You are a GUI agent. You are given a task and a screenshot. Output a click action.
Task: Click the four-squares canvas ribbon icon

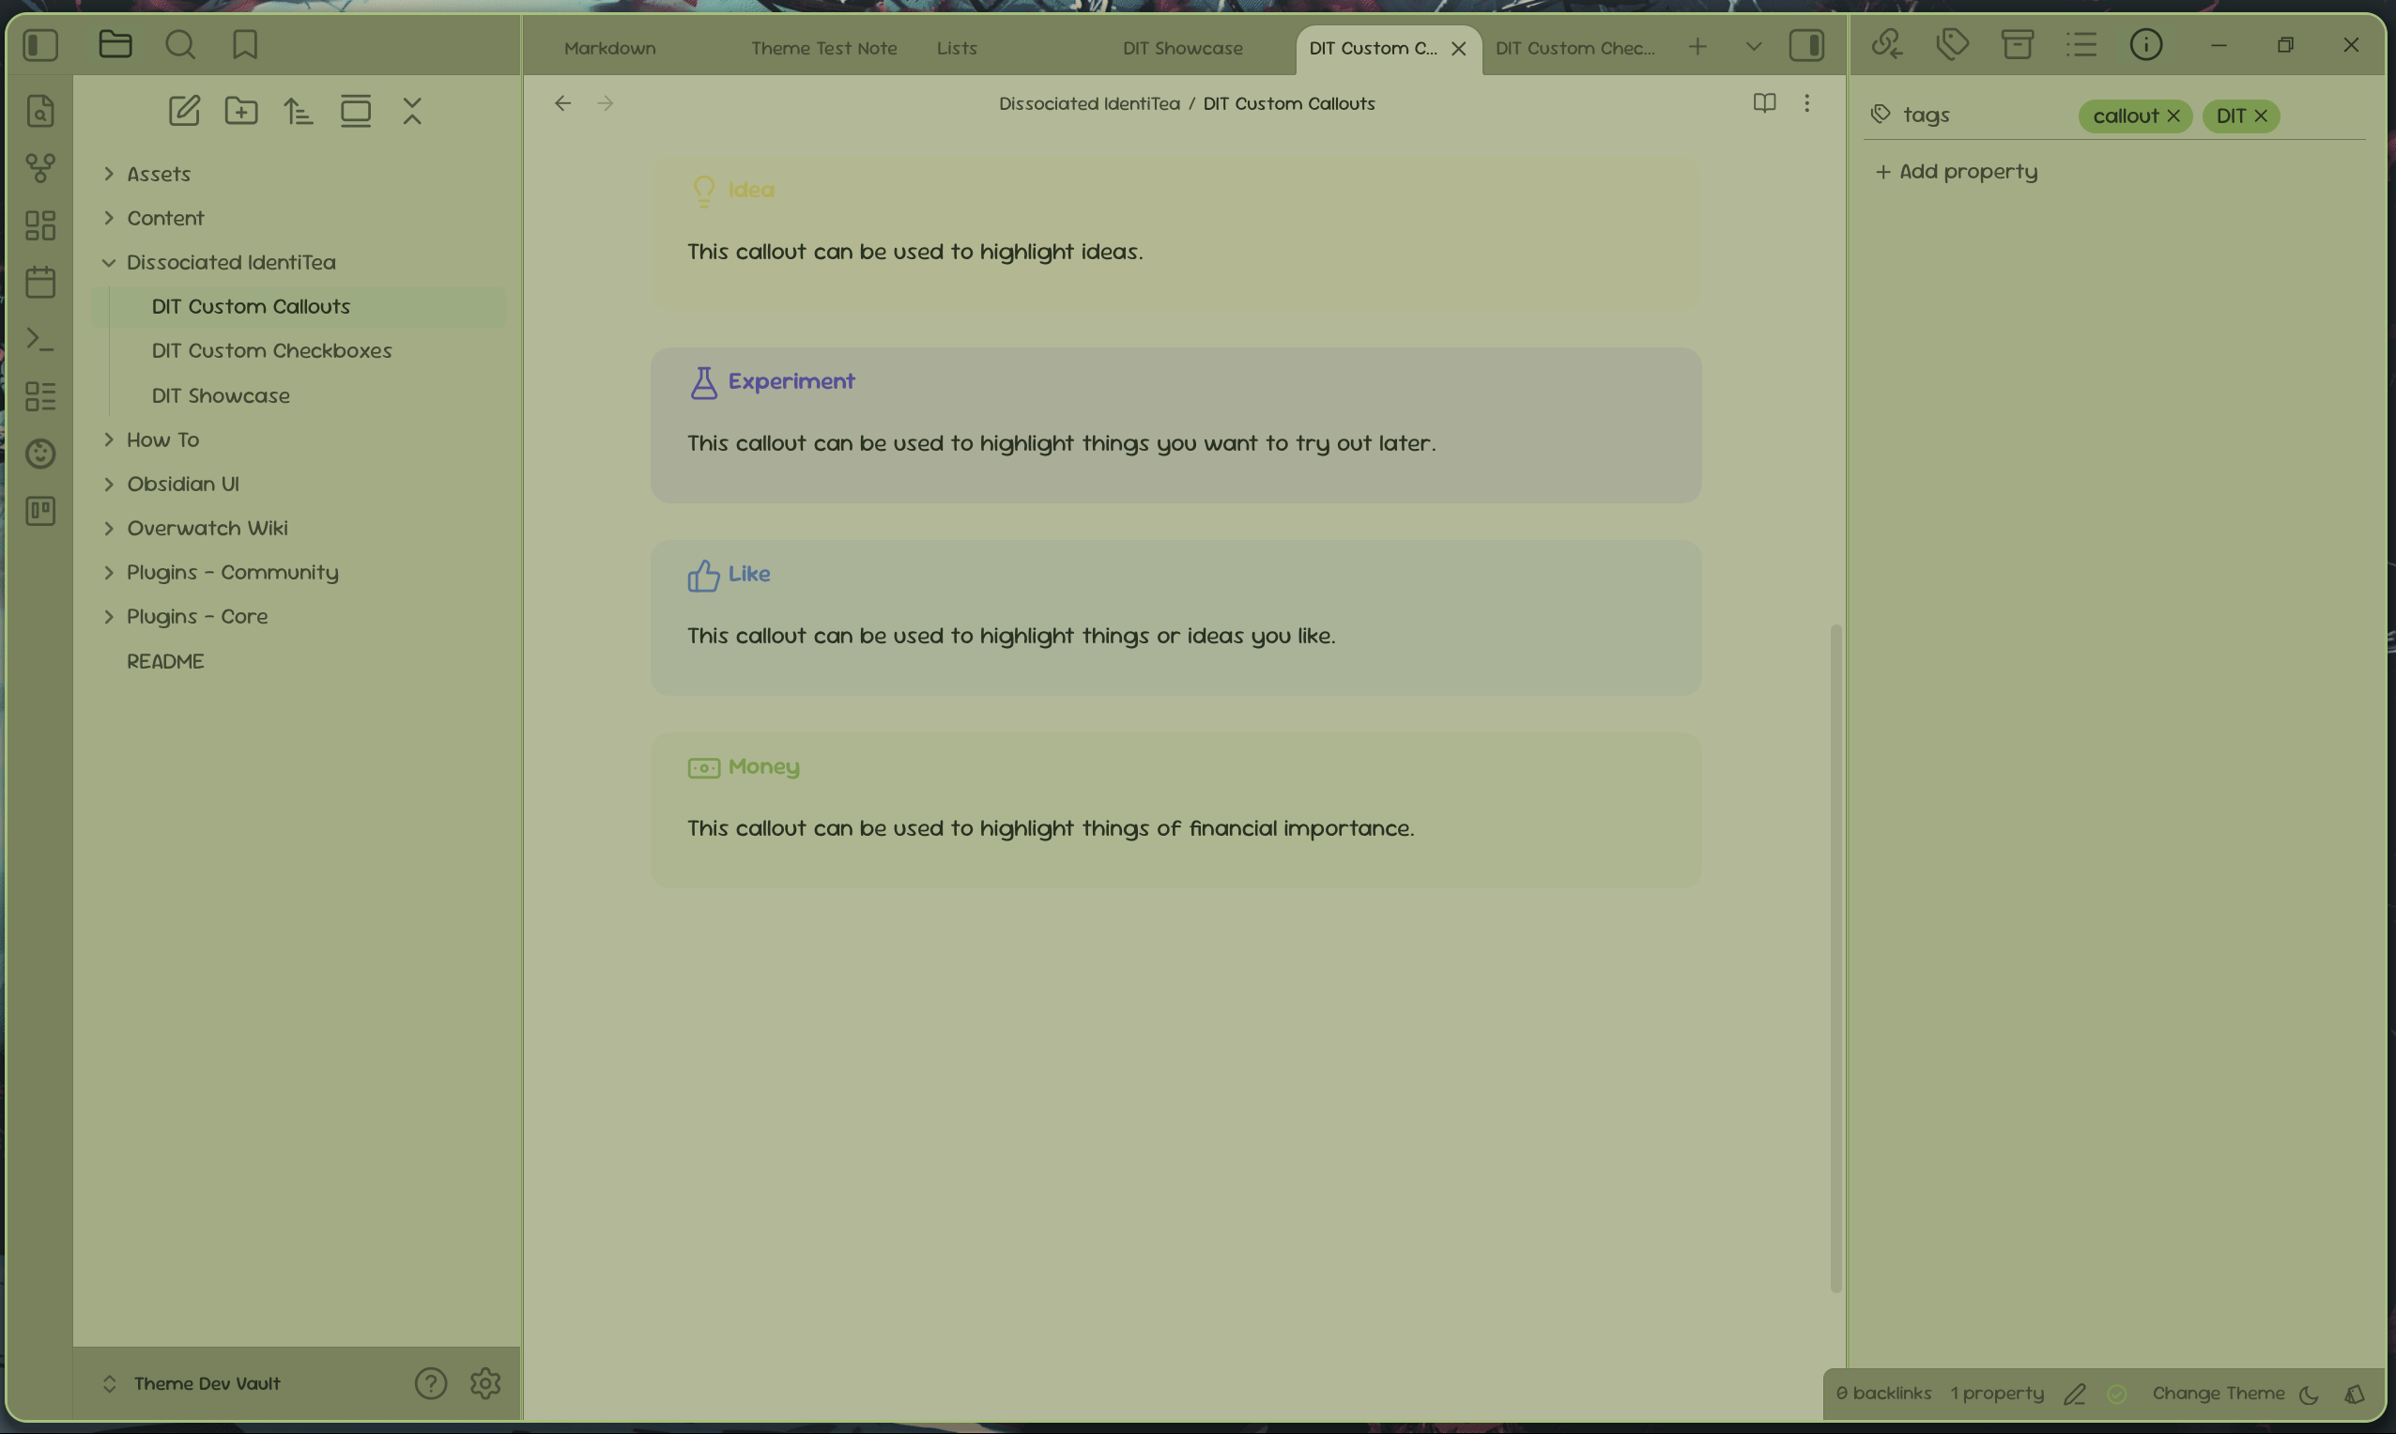point(40,225)
